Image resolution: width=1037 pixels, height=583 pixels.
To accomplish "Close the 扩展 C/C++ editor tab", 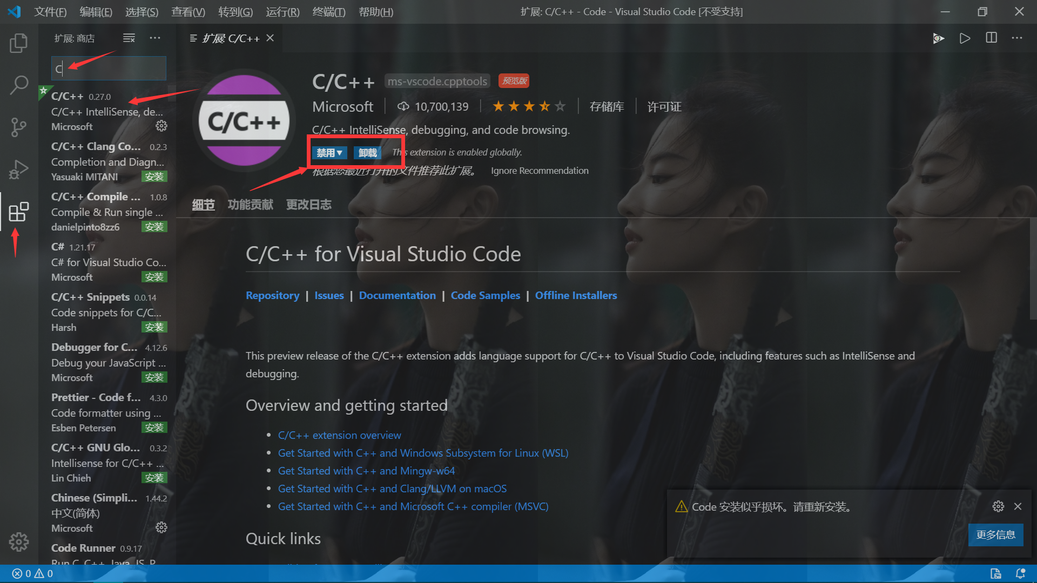I will [x=270, y=38].
